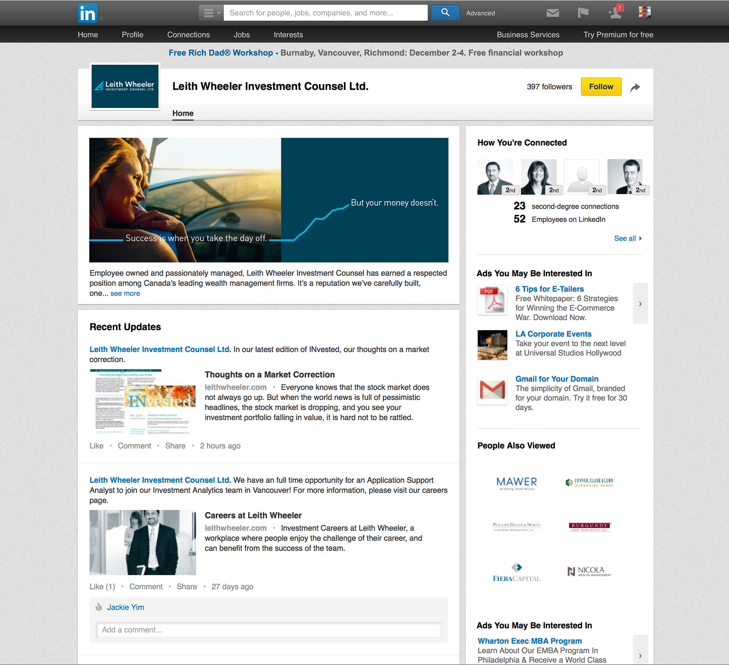Open the search category dropdown menu
The image size is (729, 665).
[x=211, y=13]
